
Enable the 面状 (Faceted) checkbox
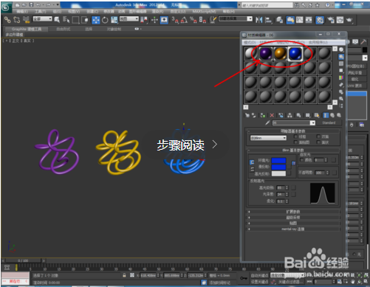point(318,142)
